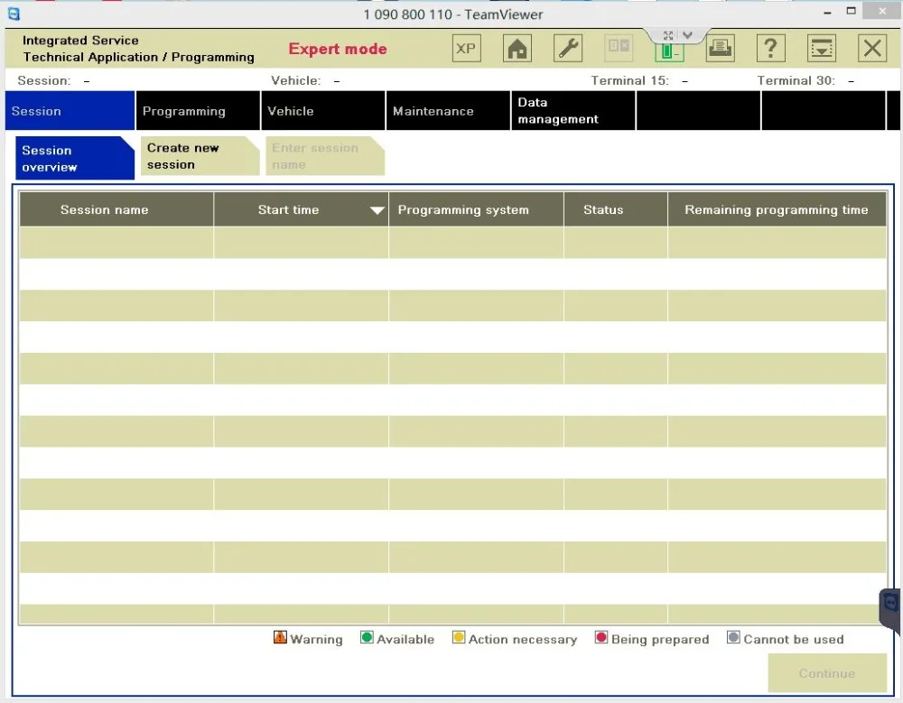Expand the TeamViewer toolbar chevron
The width and height of the screenshot is (903, 703).
point(688,35)
